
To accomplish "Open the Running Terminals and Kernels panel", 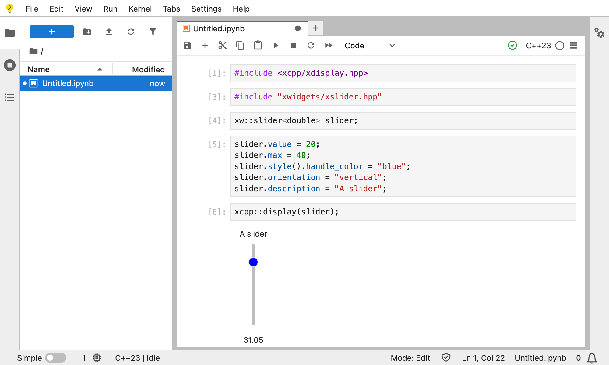I will point(10,65).
